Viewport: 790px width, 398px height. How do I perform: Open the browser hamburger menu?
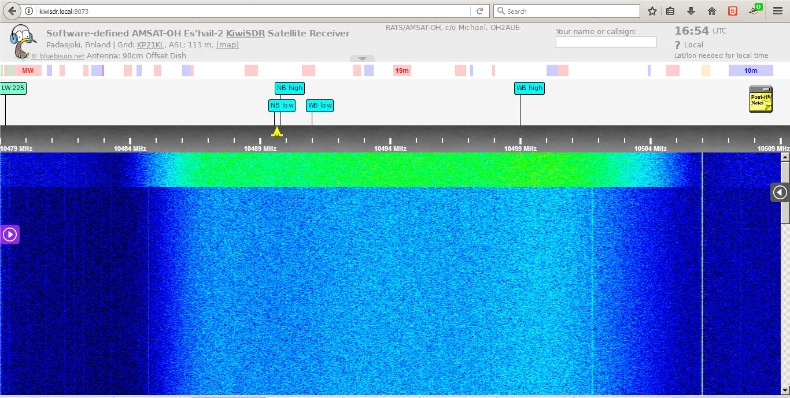pyautogui.click(x=778, y=11)
